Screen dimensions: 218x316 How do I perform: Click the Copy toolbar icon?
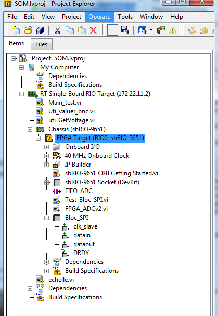point(70,30)
